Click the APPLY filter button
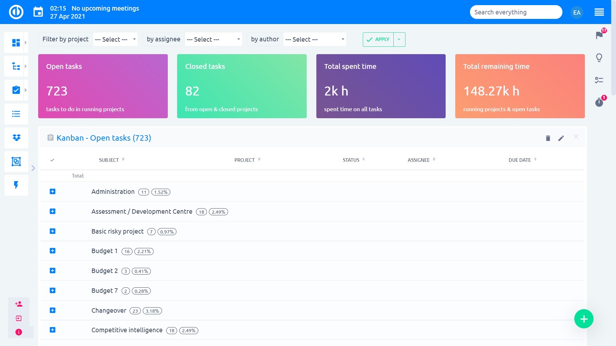The width and height of the screenshot is (616, 346). (379, 39)
